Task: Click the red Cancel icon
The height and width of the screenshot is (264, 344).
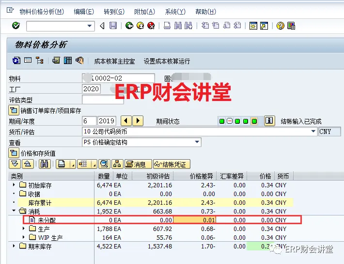Action: coord(151,26)
